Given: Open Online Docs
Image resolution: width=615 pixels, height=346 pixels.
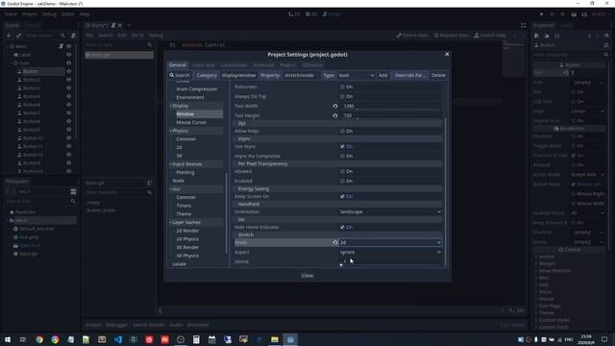Looking at the screenshot, I should (412, 36).
